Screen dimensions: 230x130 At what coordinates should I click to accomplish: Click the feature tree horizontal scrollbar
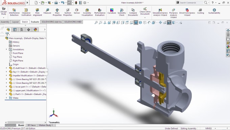(16, 122)
